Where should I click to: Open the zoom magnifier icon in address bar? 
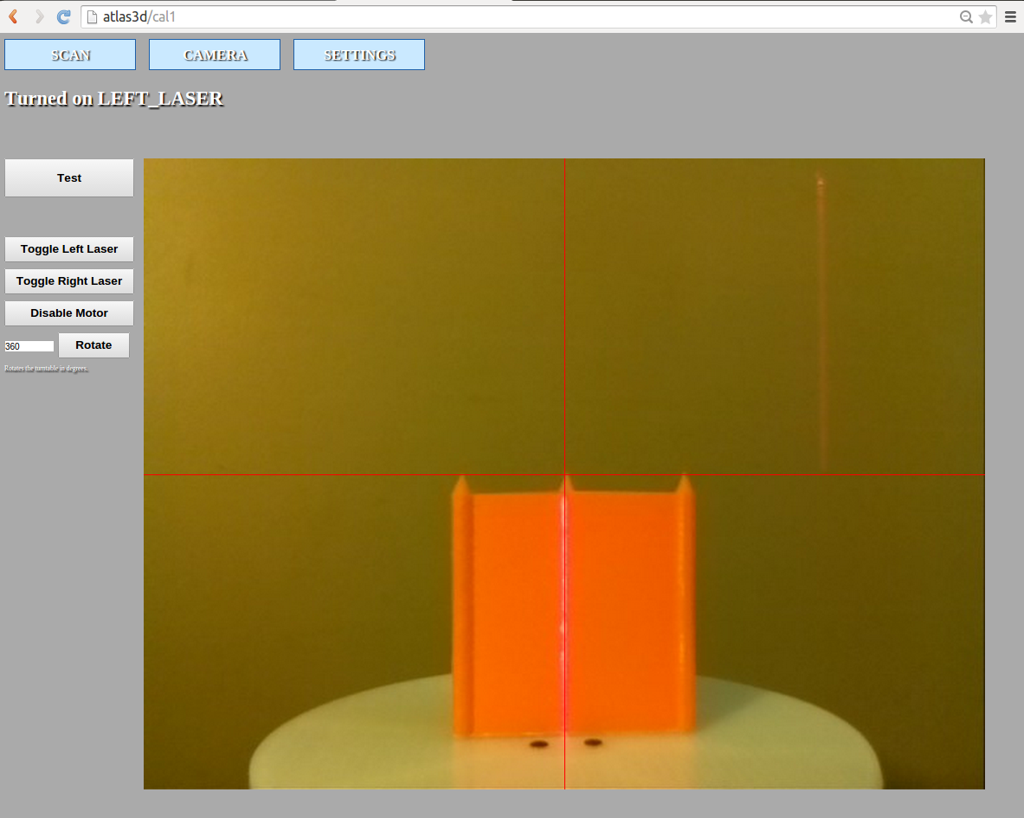pyautogui.click(x=966, y=16)
